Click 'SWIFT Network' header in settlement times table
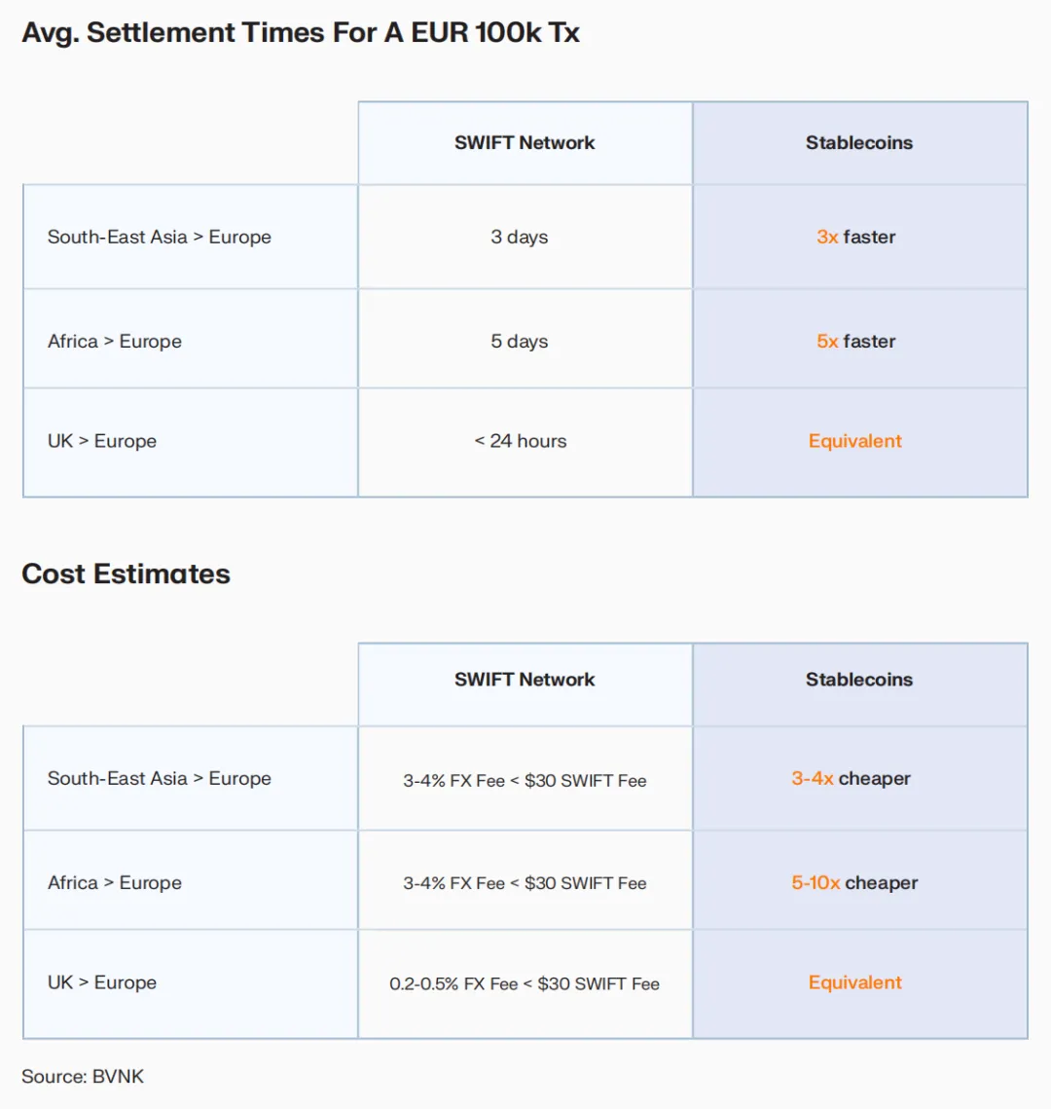 pos(525,143)
